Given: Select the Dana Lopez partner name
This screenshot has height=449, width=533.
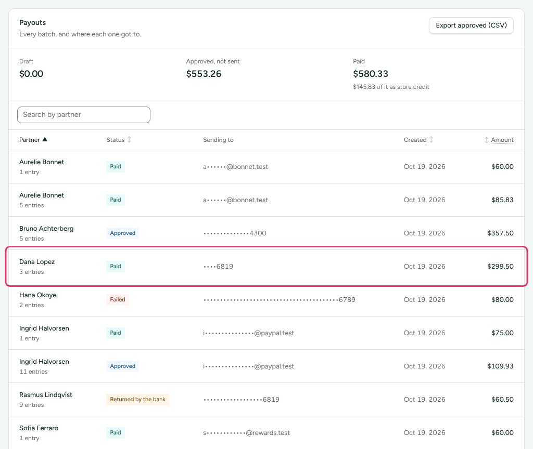Looking at the screenshot, I should click(x=37, y=262).
